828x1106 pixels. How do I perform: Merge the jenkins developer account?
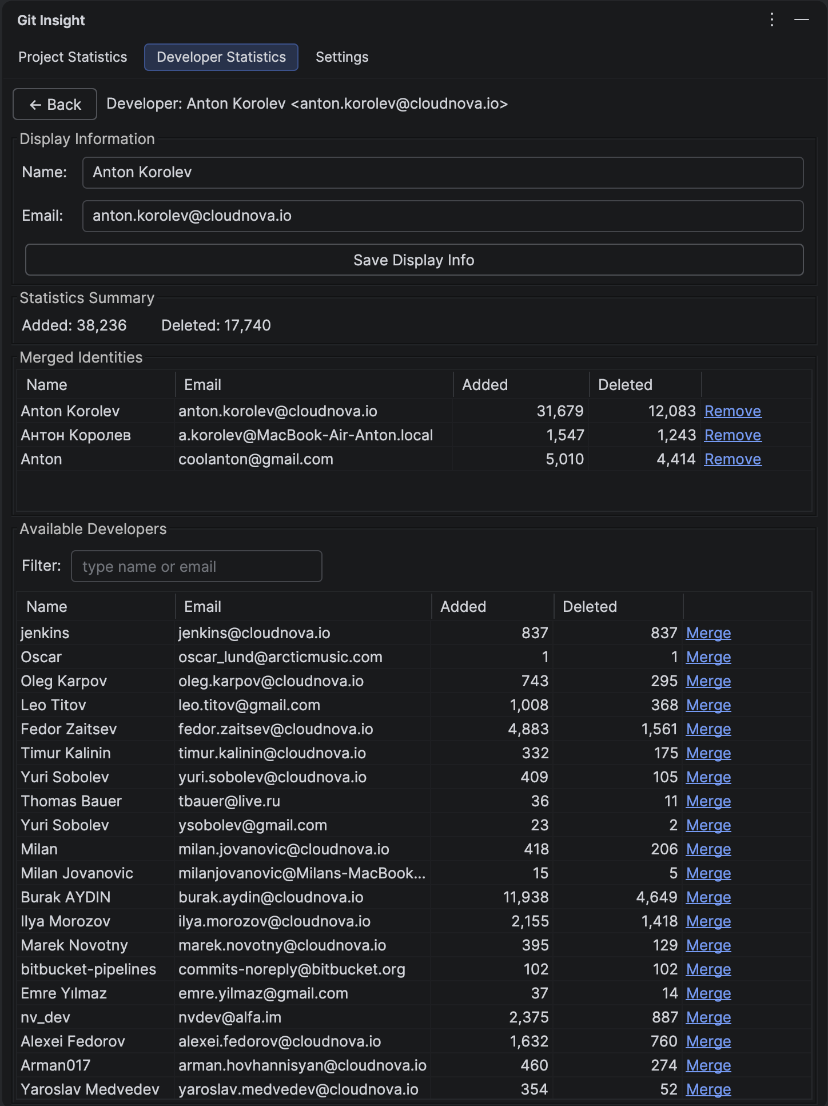coord(708,633)
